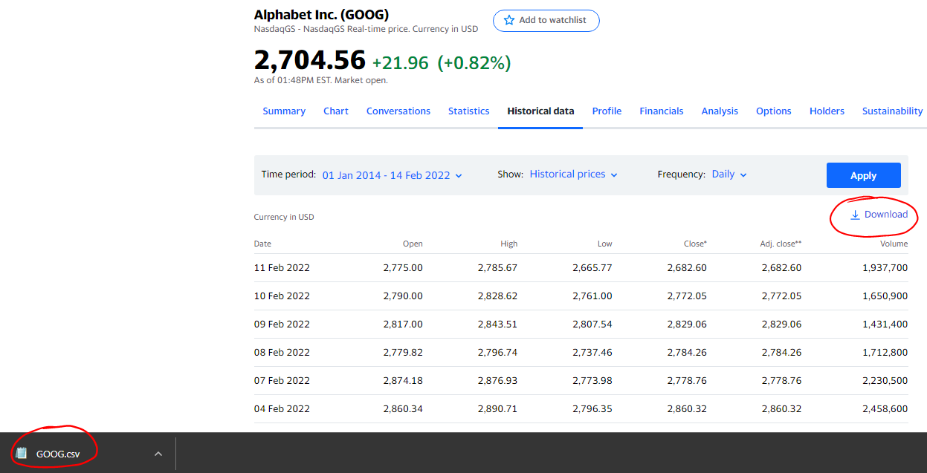
Task: Click the open price 2,779.82
Action: click(x=403, y=353)
